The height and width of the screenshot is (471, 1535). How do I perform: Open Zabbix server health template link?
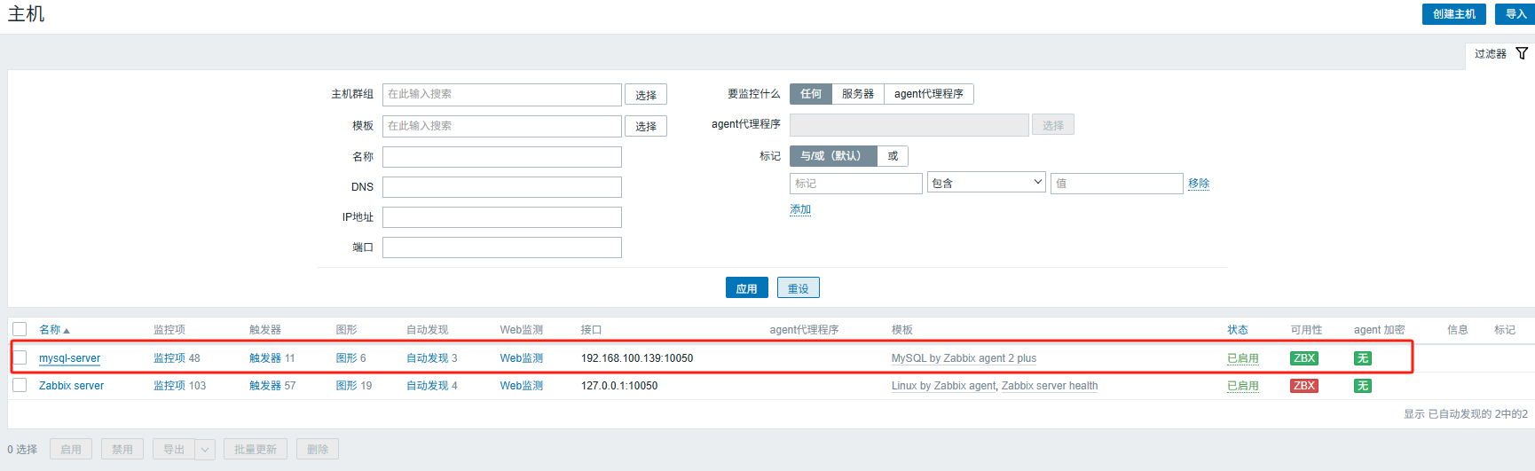[1050, 386]
